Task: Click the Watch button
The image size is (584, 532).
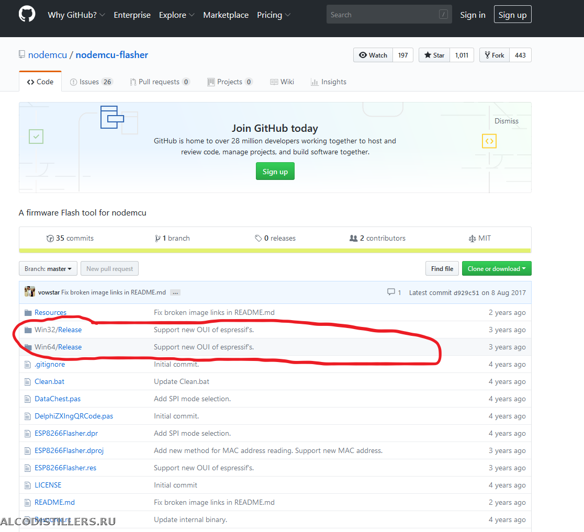Action: click(x=373, y=55)
